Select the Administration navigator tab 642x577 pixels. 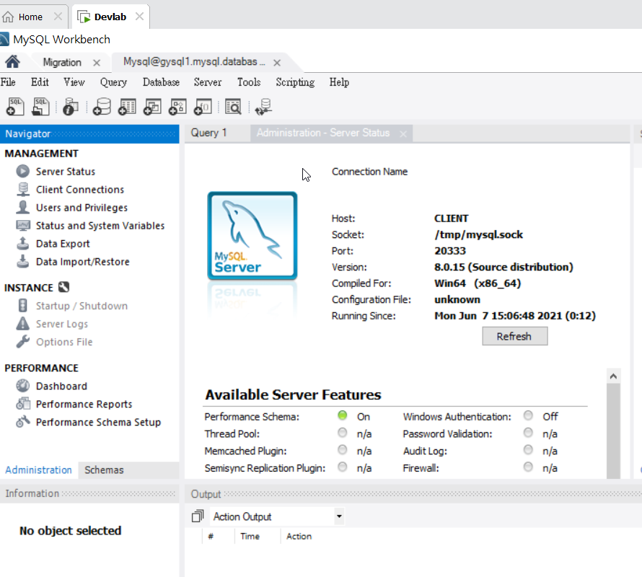tap(38, 470)
